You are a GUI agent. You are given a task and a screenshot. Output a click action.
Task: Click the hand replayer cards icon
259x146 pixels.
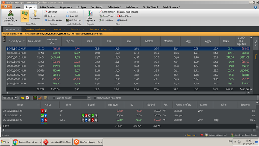27,98
